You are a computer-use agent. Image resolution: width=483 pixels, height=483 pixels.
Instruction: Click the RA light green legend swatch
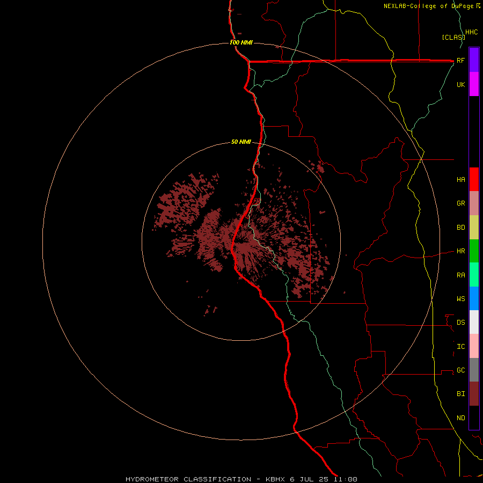pyautogui.click(x=474, y=275)
